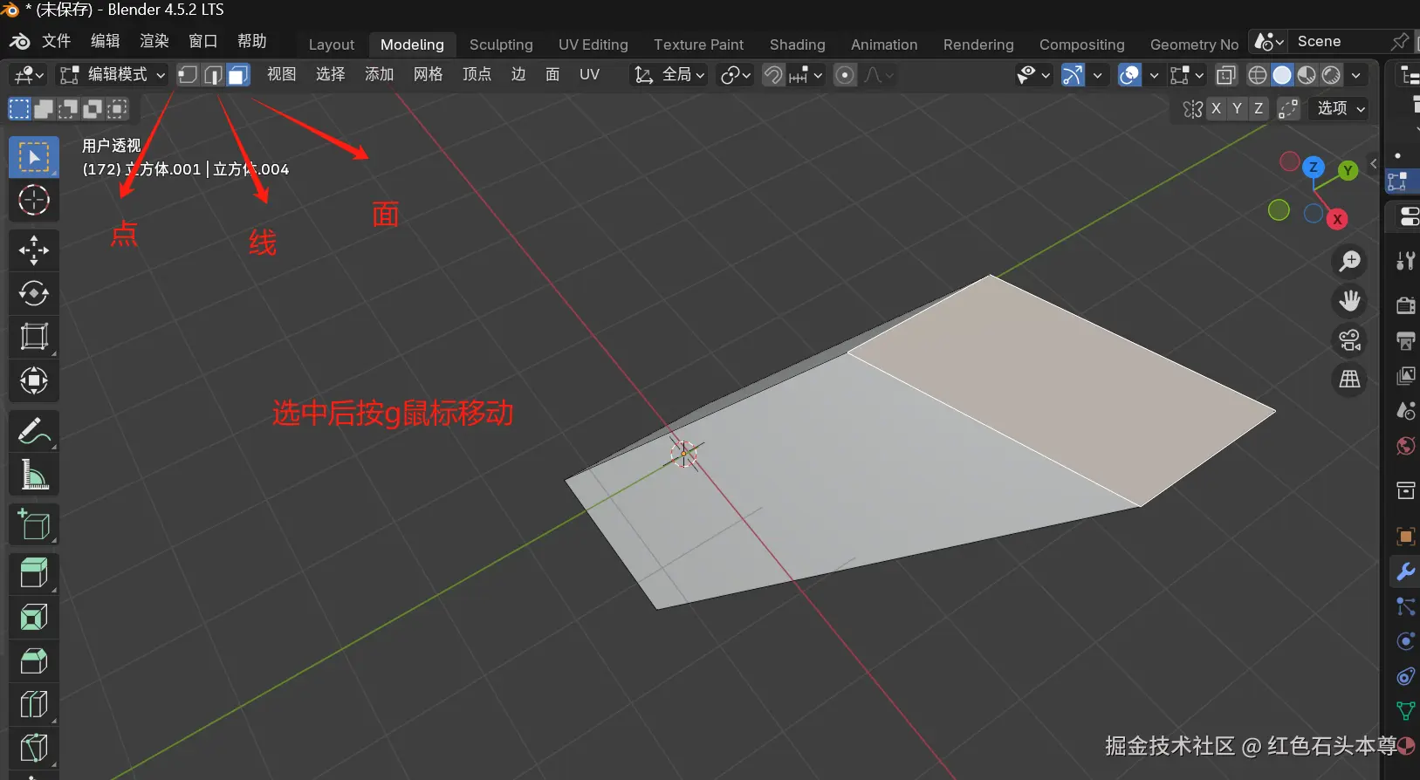Enable face select mode
The height and width of the screenshot is (780, 1420).
[x=238, y=75]
